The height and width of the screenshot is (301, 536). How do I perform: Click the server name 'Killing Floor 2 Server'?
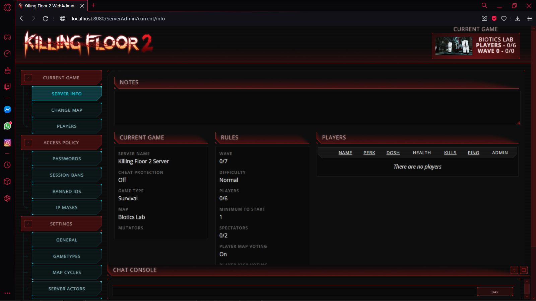click(143, 161)
